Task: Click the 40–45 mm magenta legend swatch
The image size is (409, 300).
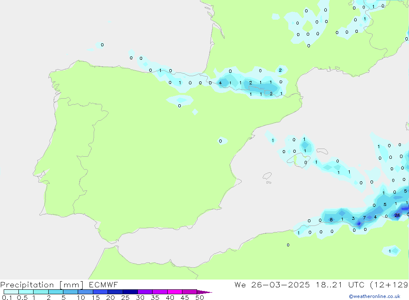Action: point(175,292)
